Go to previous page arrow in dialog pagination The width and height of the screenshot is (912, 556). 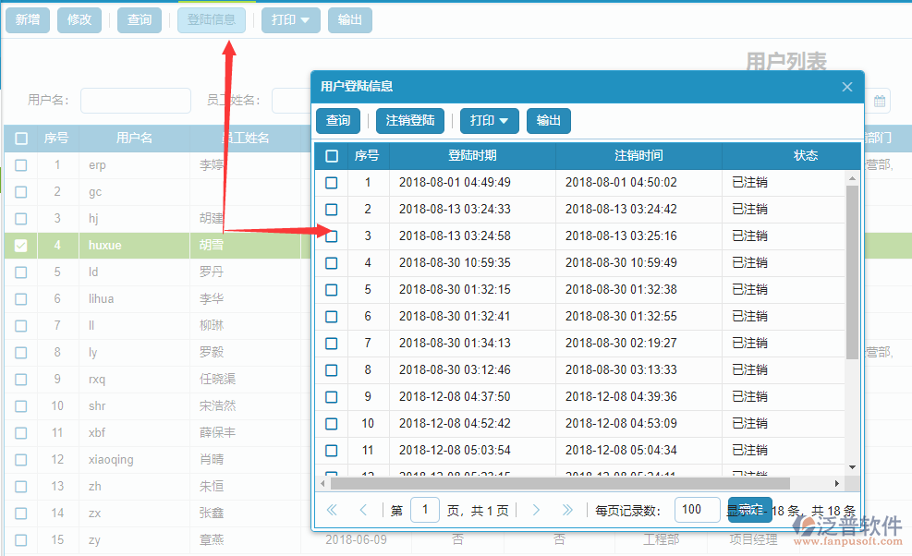(362, 509)
